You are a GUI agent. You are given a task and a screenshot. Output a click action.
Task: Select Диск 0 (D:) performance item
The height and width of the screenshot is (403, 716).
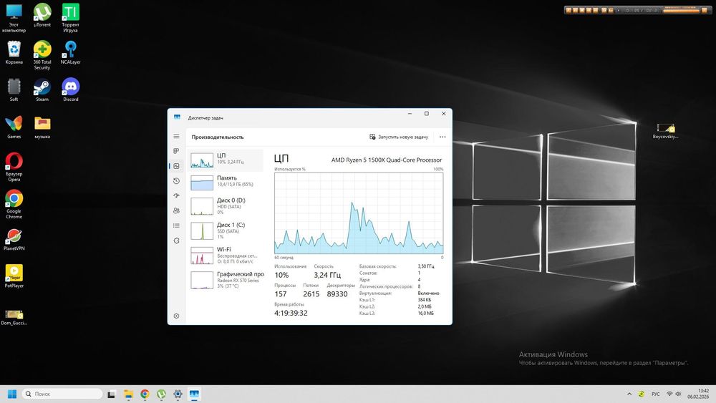pyautogui.click(x=226, y=206)
